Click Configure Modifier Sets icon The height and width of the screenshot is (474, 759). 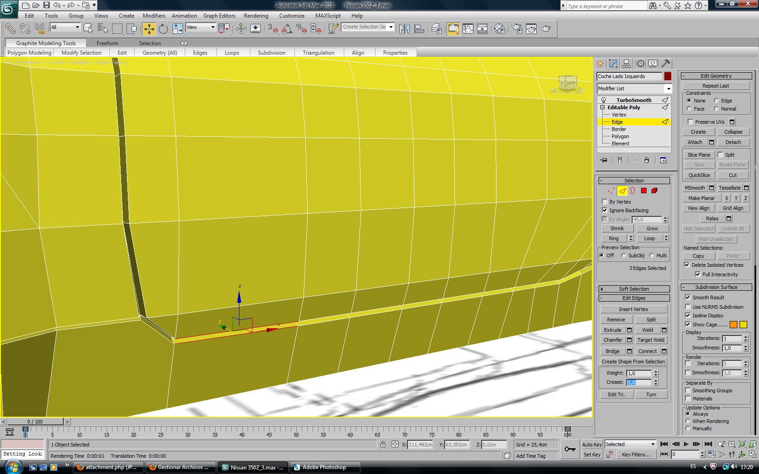click(x=663, y=160)
